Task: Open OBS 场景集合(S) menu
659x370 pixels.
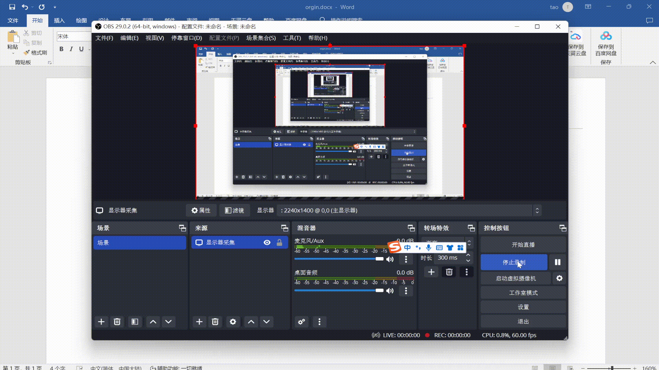Action: pos(261,38)
